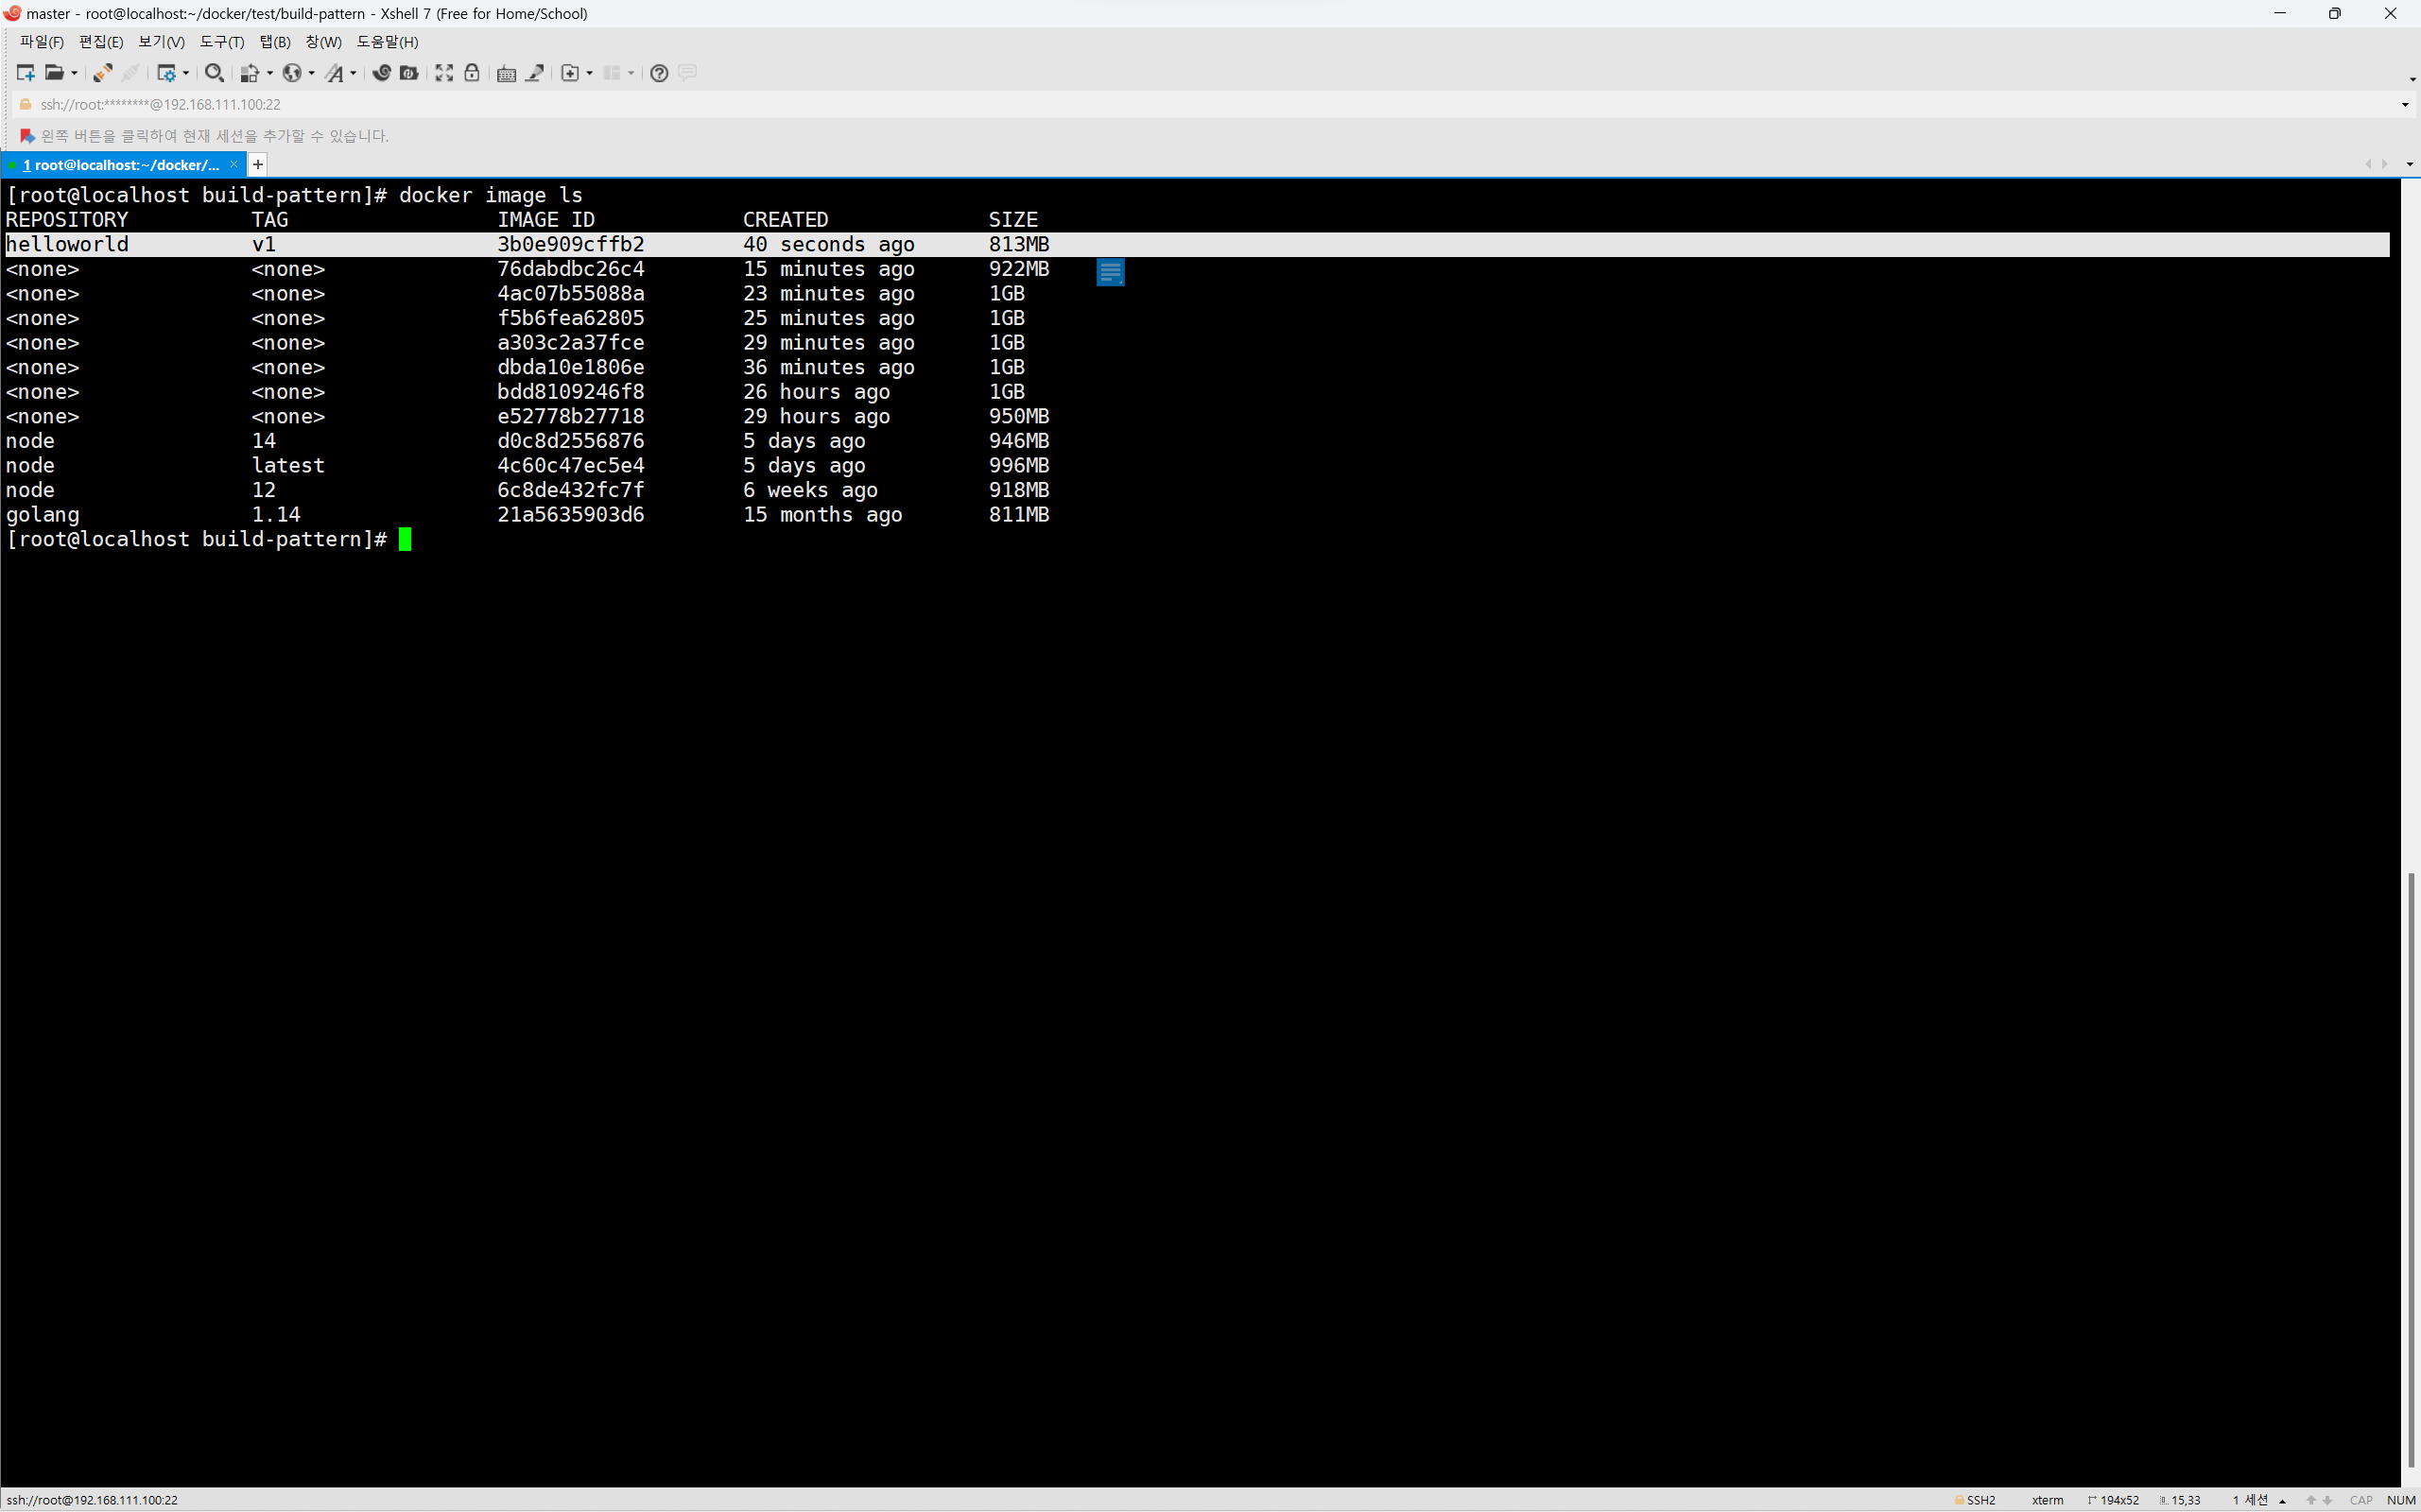Click the reconnect plug icon
The image size is (2421, 1512).
coord(102,73)
